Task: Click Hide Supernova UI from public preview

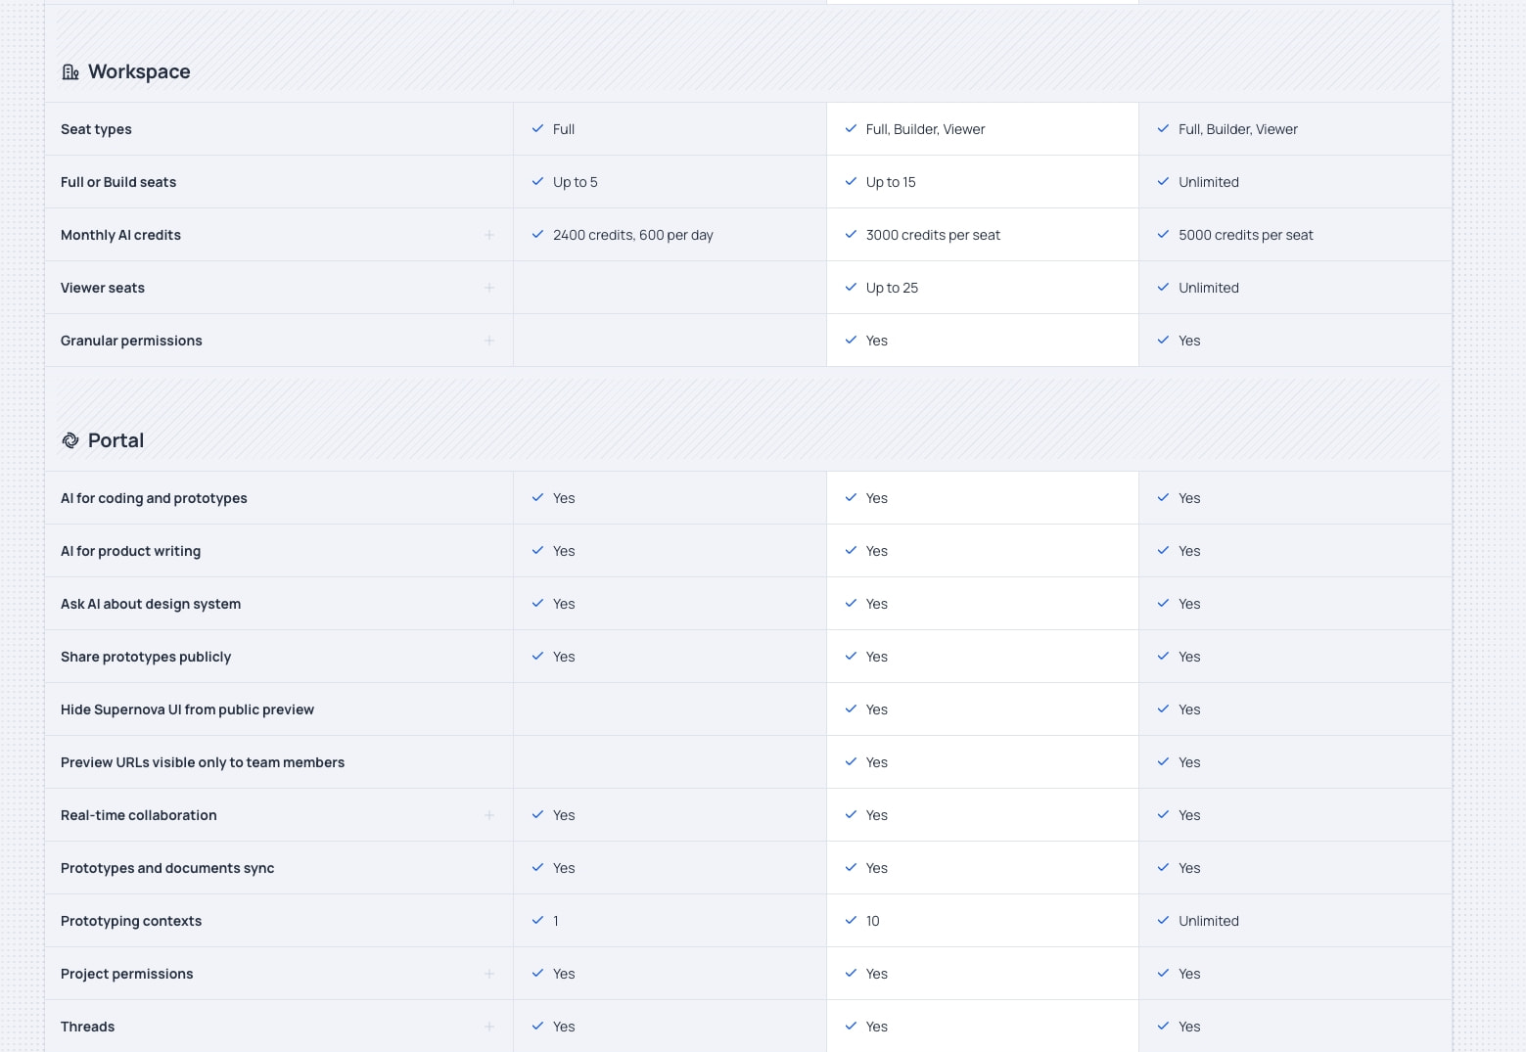Action: coord(187,709)
